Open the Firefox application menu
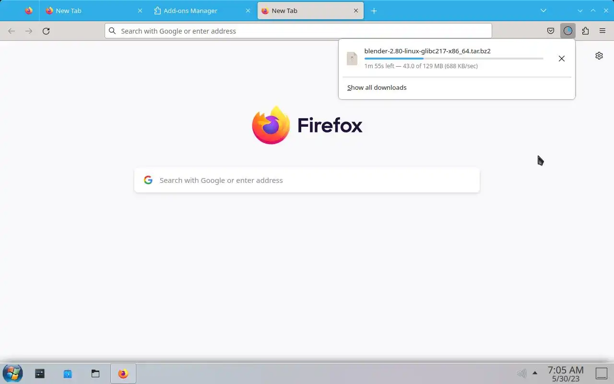 [602, 31]
